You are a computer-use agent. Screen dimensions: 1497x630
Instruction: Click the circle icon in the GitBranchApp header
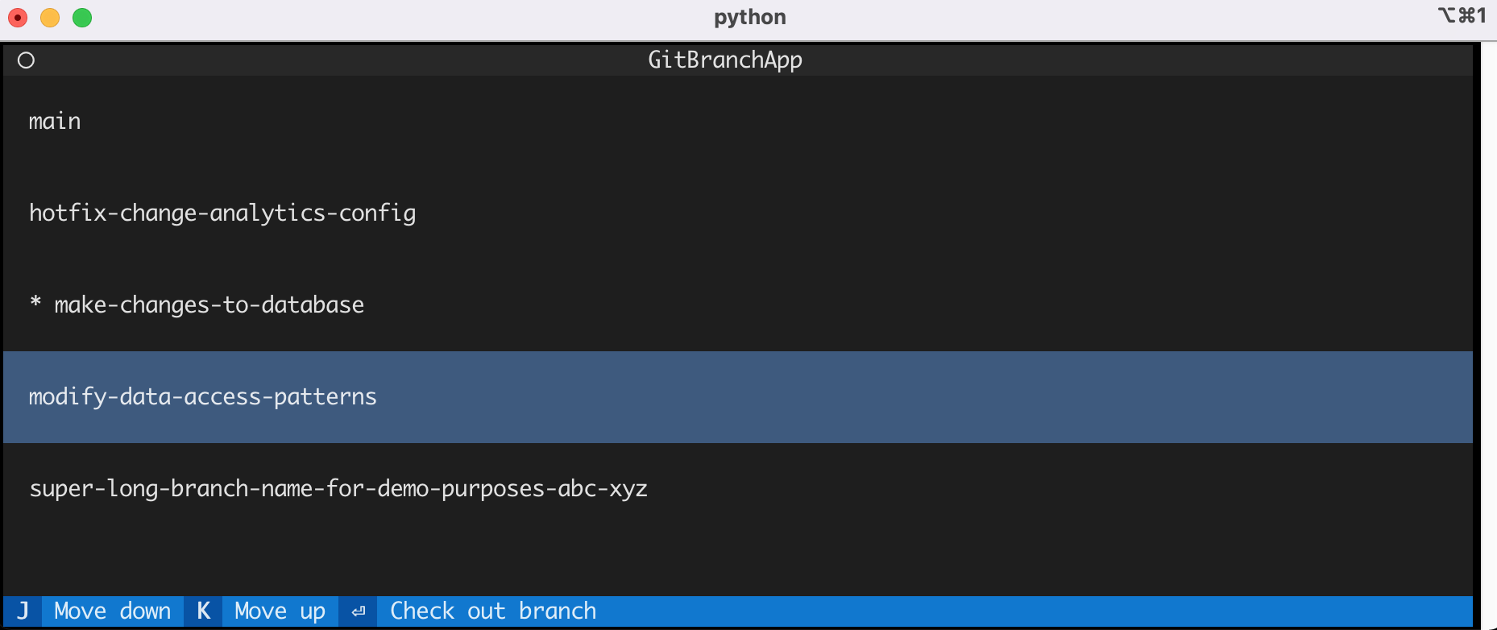coord(25,60)
